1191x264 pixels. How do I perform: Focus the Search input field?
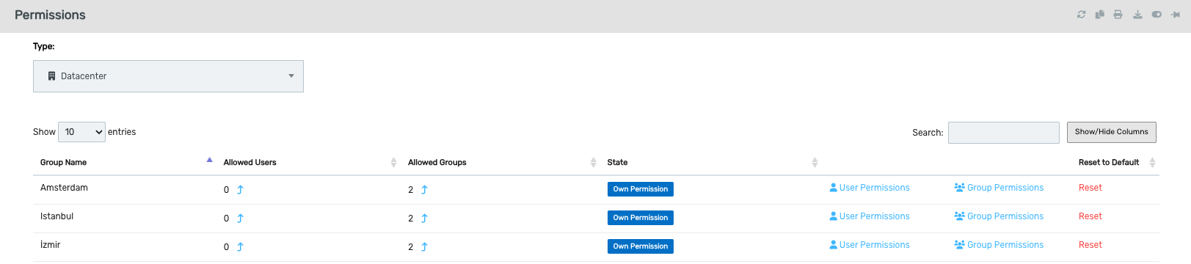(1004, 133)
